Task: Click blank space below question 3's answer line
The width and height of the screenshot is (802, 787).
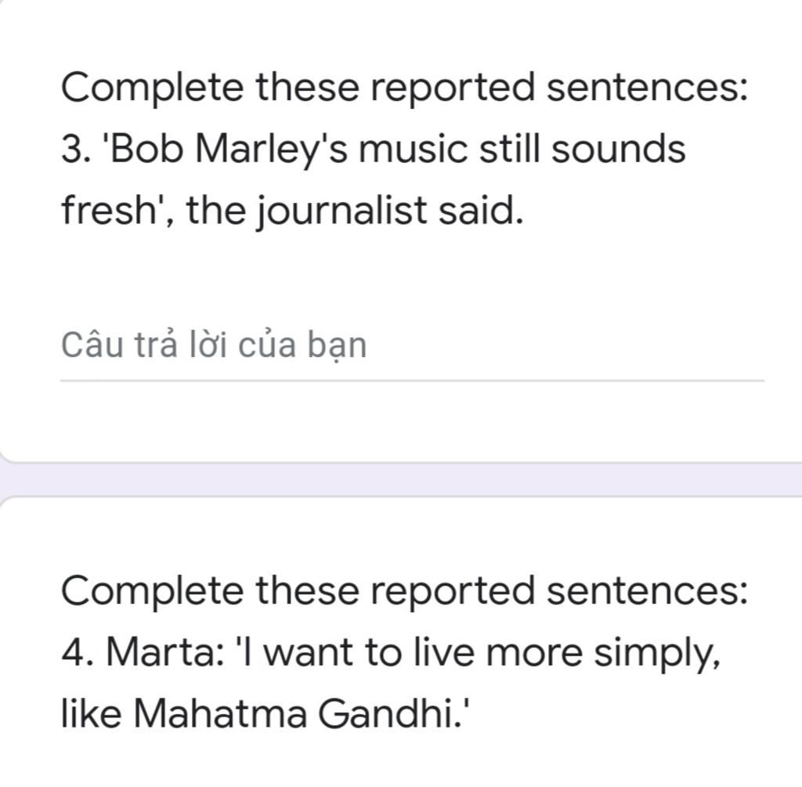Action: coord(401,421)
